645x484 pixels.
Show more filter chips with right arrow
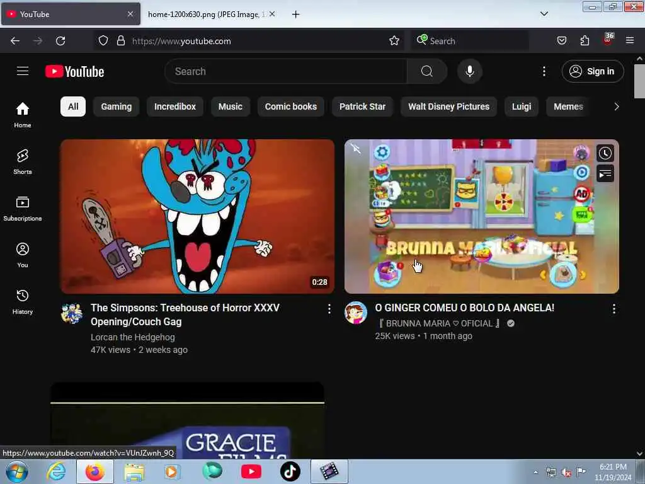point(616,107)
